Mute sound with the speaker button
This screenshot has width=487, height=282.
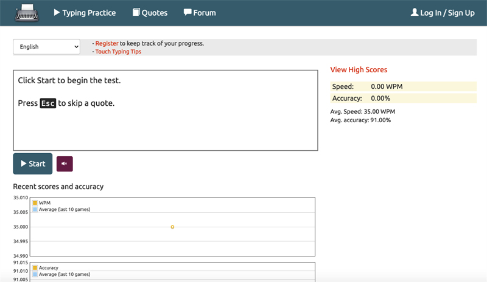65,164
